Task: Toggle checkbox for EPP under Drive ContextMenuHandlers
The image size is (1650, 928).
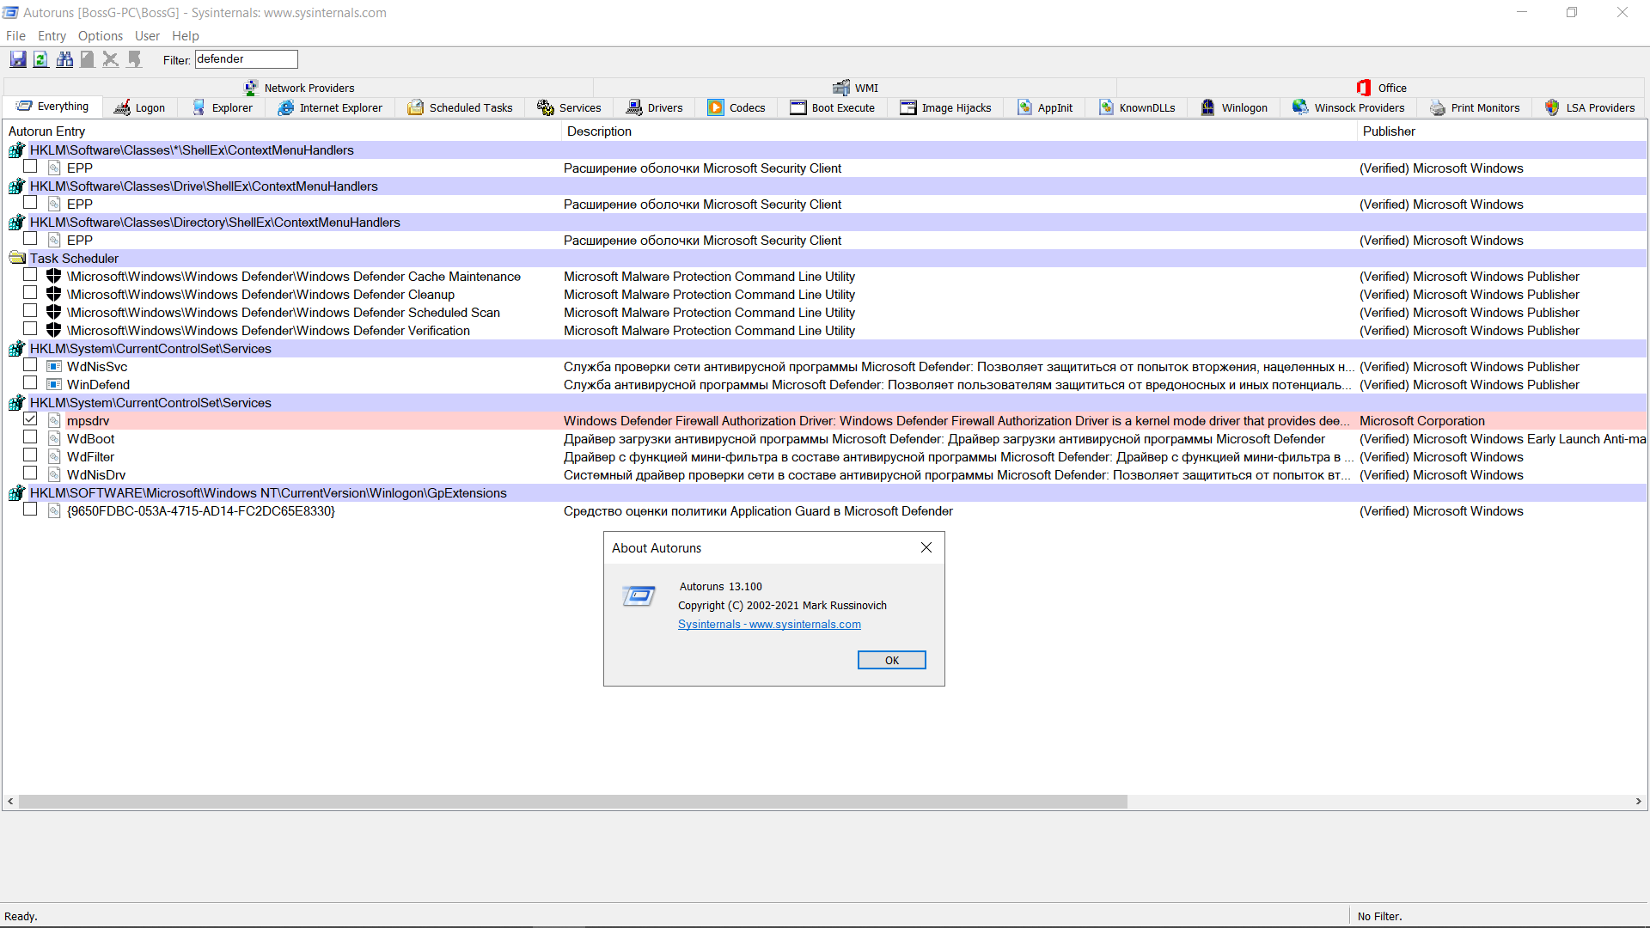Action: [x=30, y=203]
